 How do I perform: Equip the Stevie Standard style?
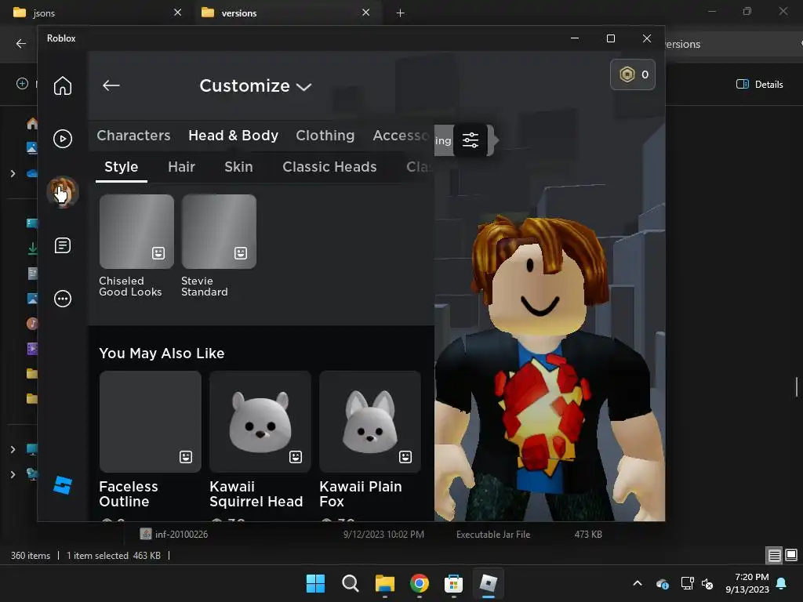click(219, 231)
